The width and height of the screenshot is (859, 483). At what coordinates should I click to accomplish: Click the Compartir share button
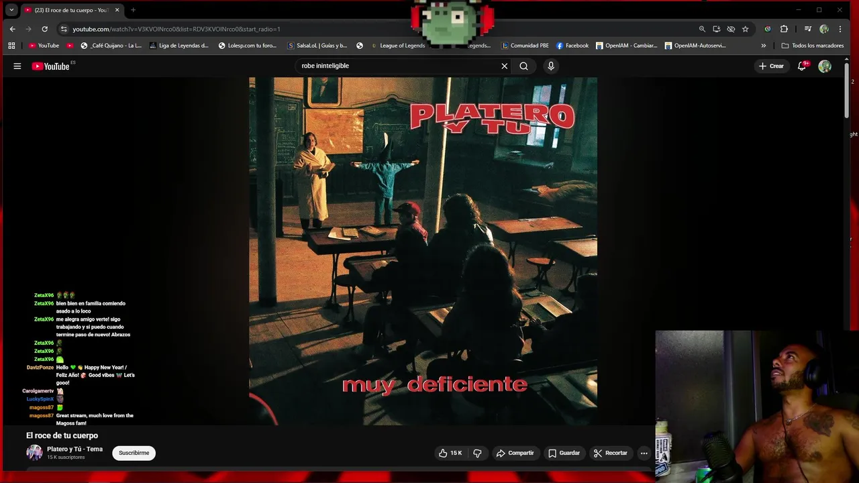pyautogui.click(x=515, y=453)
